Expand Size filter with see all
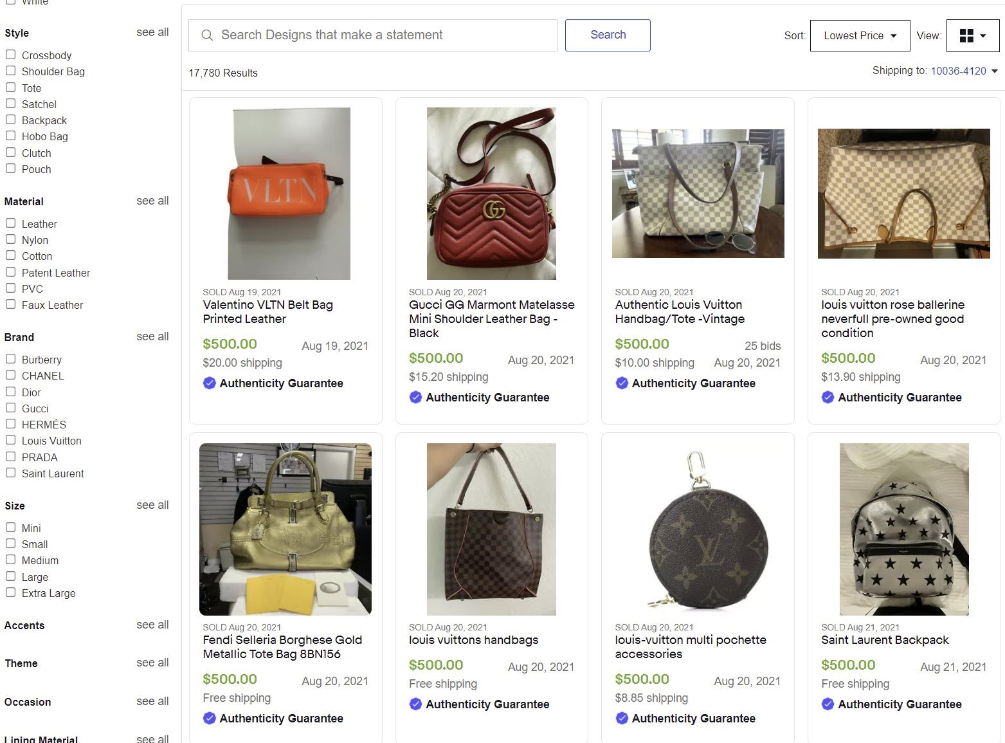The height and width of the screenshot is (743, 1005). (152, 505)
